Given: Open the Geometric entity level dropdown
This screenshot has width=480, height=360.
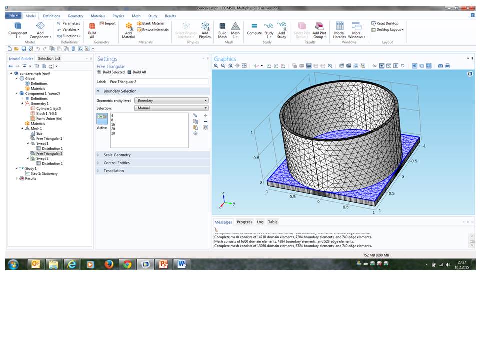Looking at the screenshot, I should 171,100.
